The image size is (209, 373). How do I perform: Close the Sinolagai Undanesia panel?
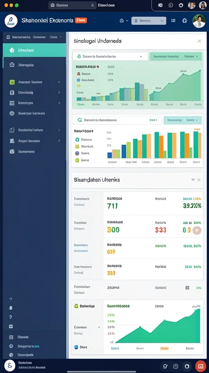199,41
